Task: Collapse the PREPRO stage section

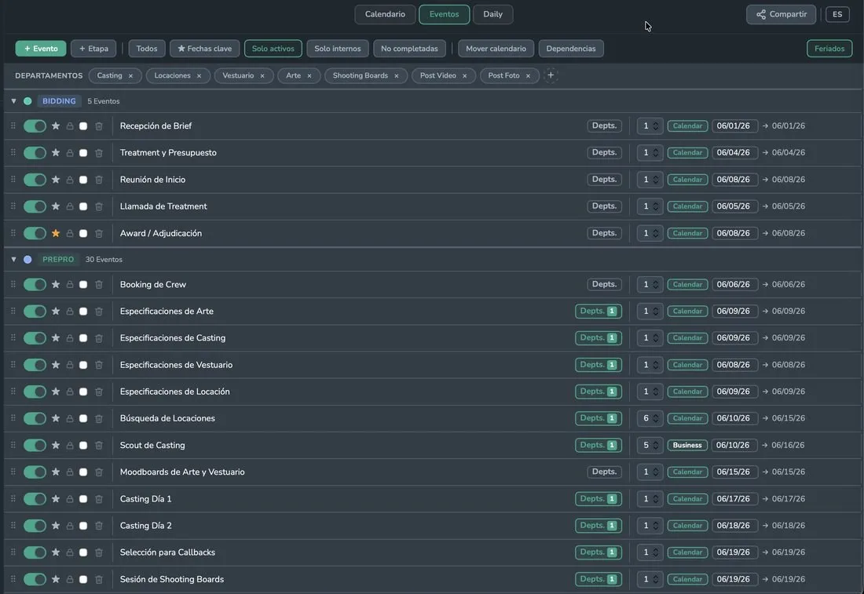Action: (x=14, y=259)
